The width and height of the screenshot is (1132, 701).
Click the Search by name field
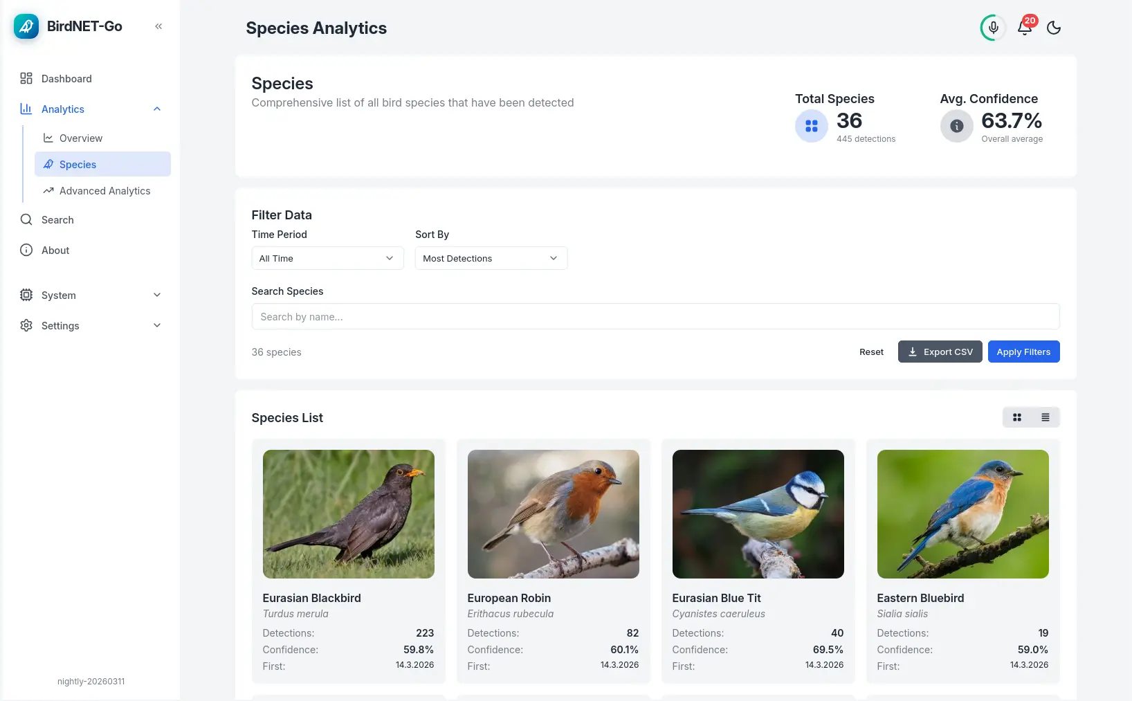click(655, 317)
